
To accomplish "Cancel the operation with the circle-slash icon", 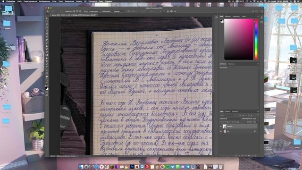I will coord(171,11).
